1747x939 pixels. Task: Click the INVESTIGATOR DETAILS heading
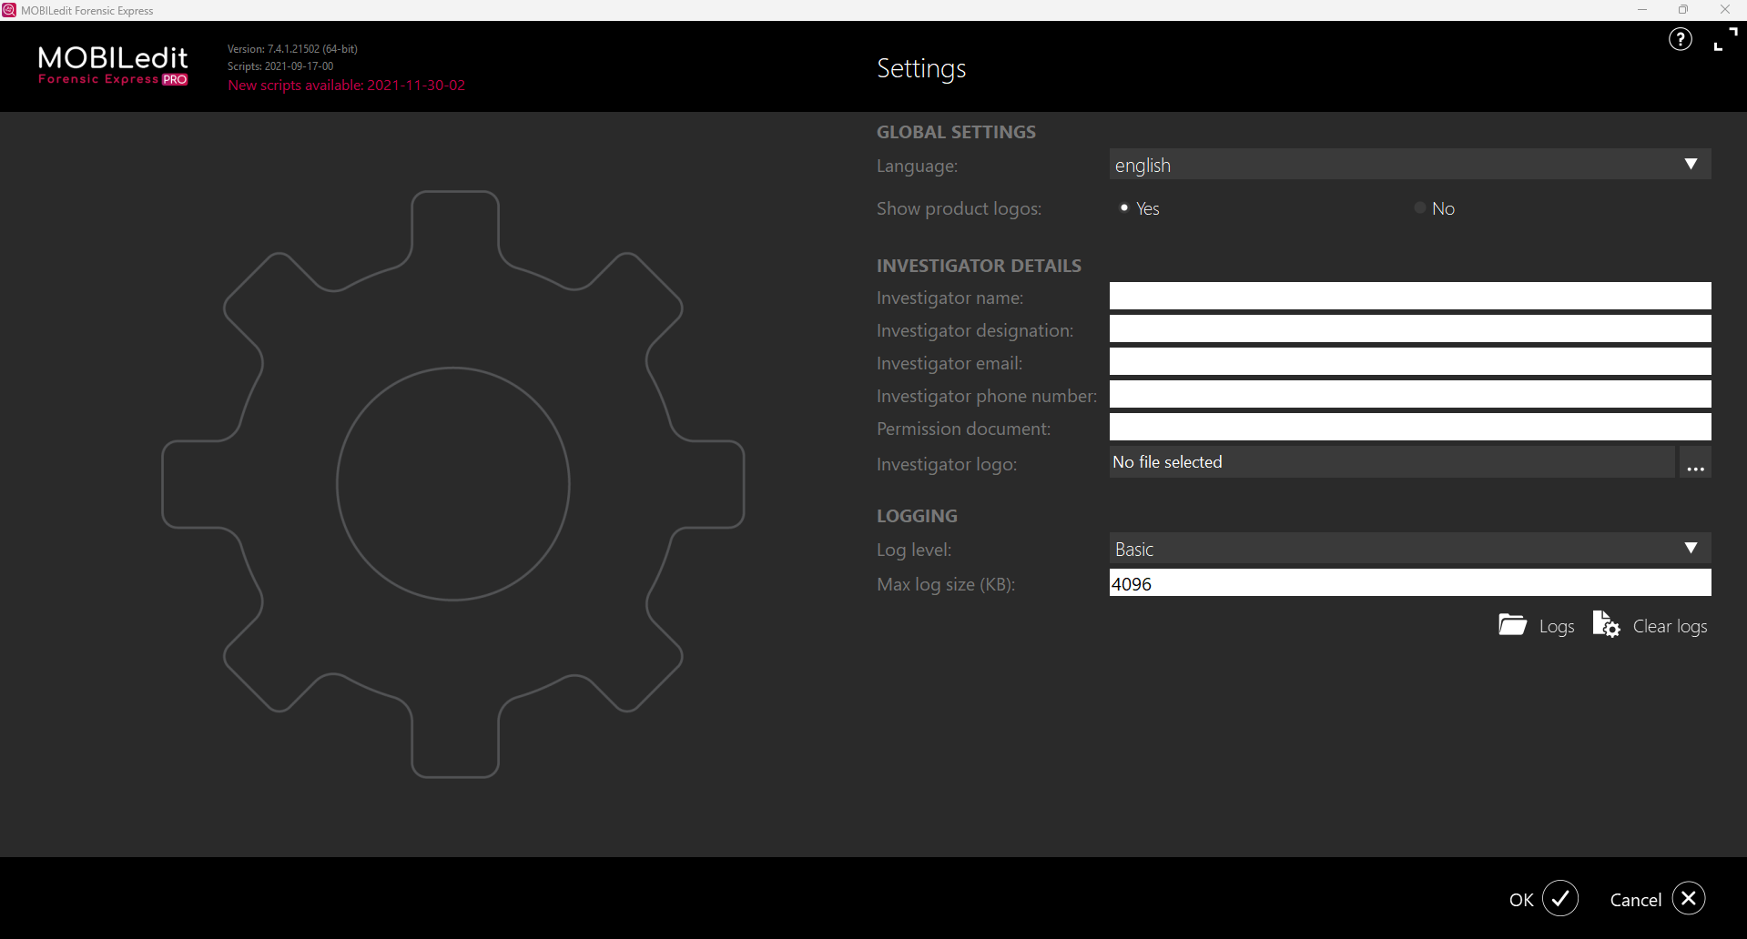[979, 266]
